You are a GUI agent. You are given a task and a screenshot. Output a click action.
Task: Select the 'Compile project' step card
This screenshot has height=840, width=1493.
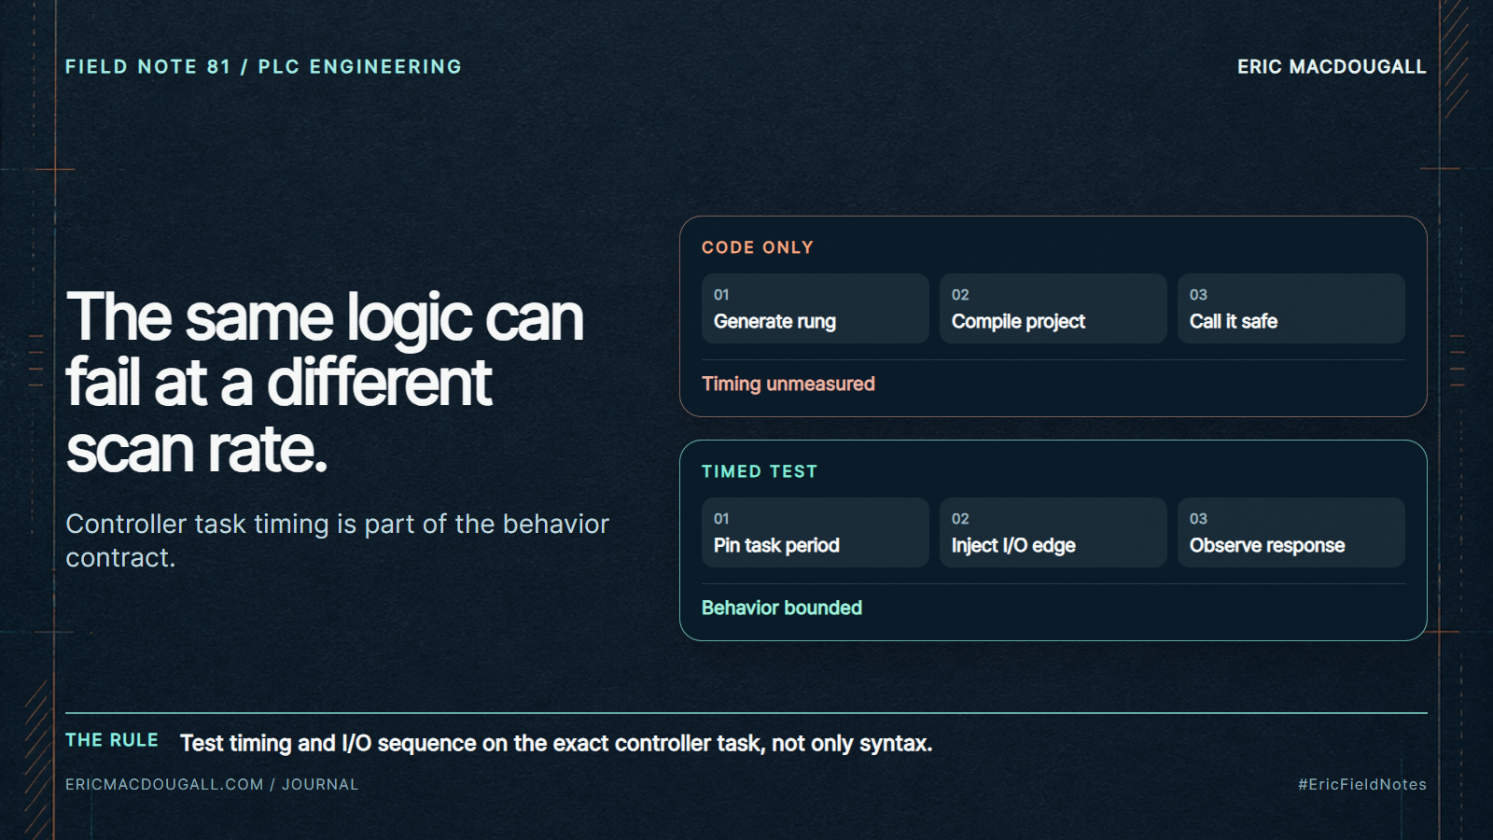point(1053,308)
